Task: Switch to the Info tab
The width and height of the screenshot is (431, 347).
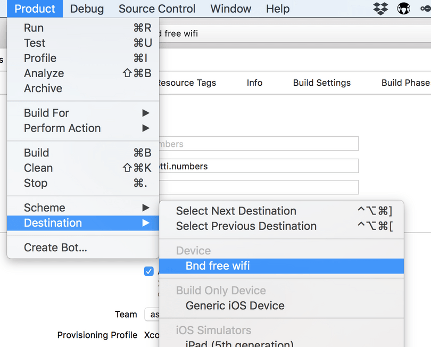Action: coord(254,83)
